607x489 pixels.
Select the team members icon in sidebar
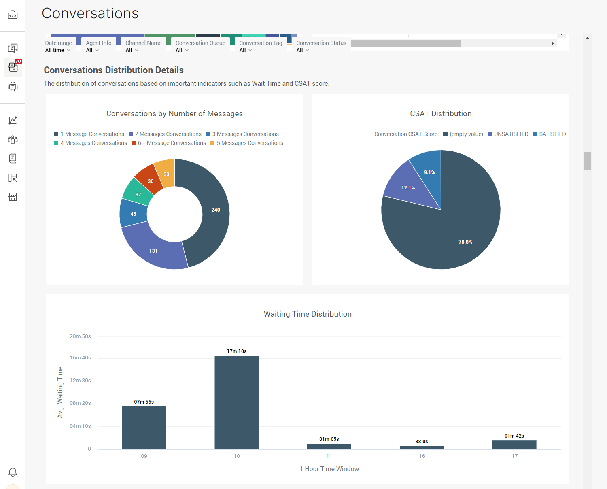pos(13,139)
